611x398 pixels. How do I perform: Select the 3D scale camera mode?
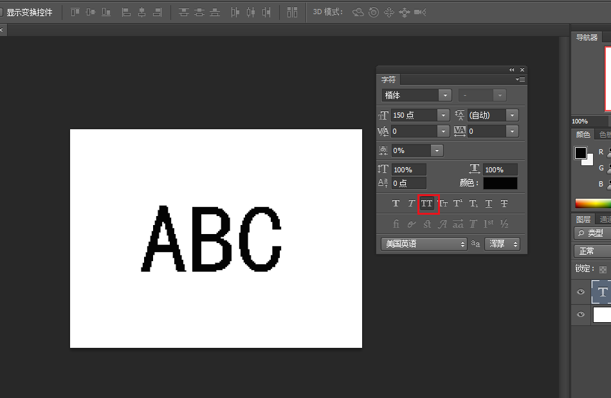[420, 12]
